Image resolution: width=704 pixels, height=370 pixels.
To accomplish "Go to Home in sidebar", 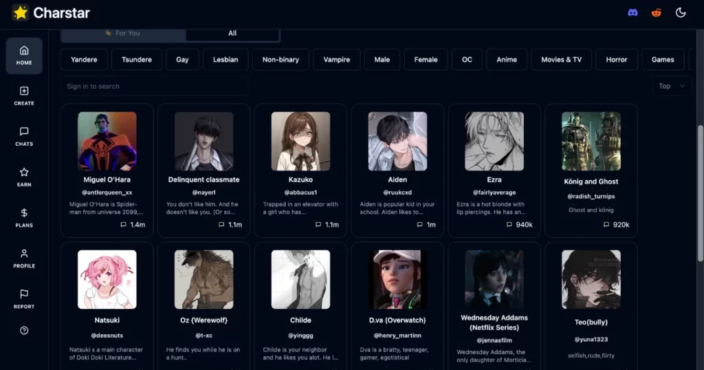I will coord(24,56).
